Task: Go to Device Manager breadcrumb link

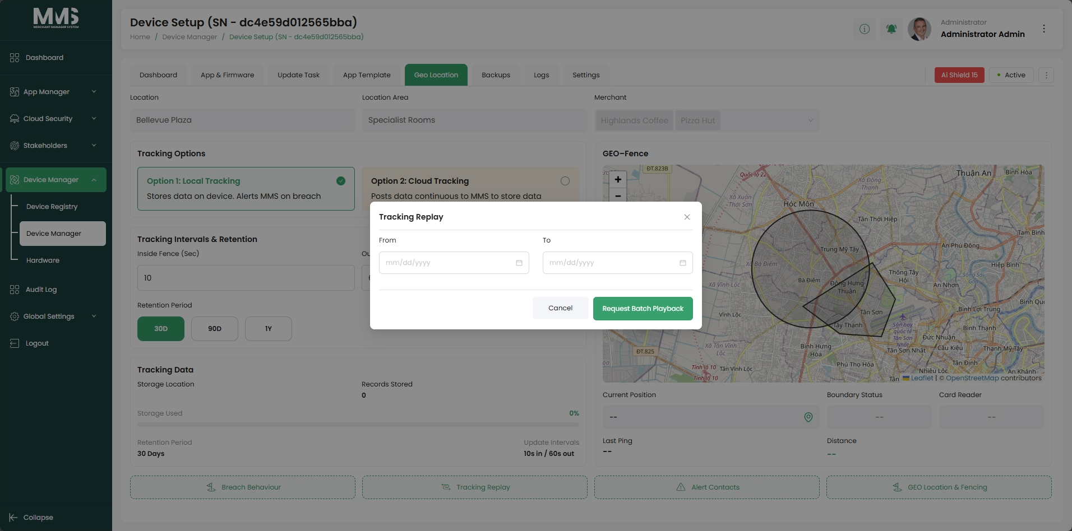Action: 190,37
